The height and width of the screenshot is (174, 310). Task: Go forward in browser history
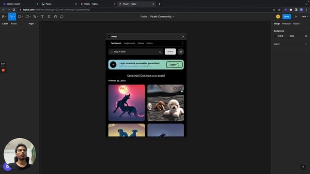click(x=9, y=10)
